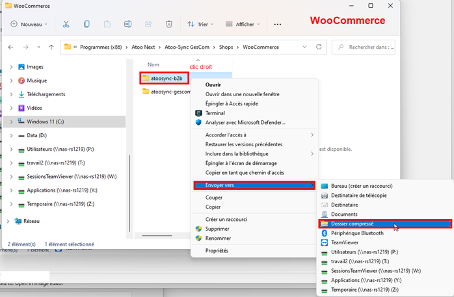Screen dimensions: 454x297
Task: Click the atoosync-gescom folder icon
Action: click(146, 92)
